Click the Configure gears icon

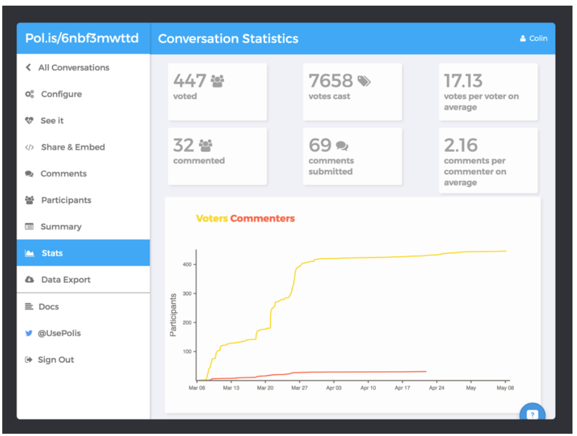[29, 94]
